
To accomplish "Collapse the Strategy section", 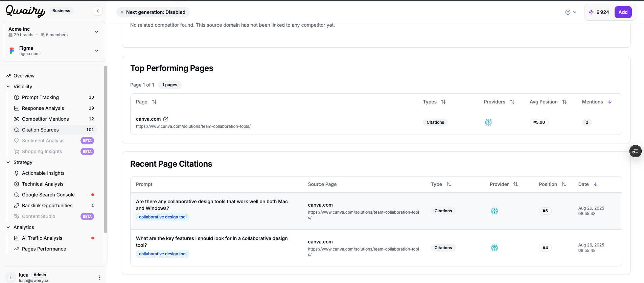I will click(x=8, y=162).
